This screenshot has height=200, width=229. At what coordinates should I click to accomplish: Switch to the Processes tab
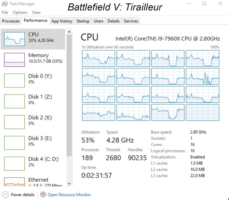pyautogui.click(x=11, y=21)
